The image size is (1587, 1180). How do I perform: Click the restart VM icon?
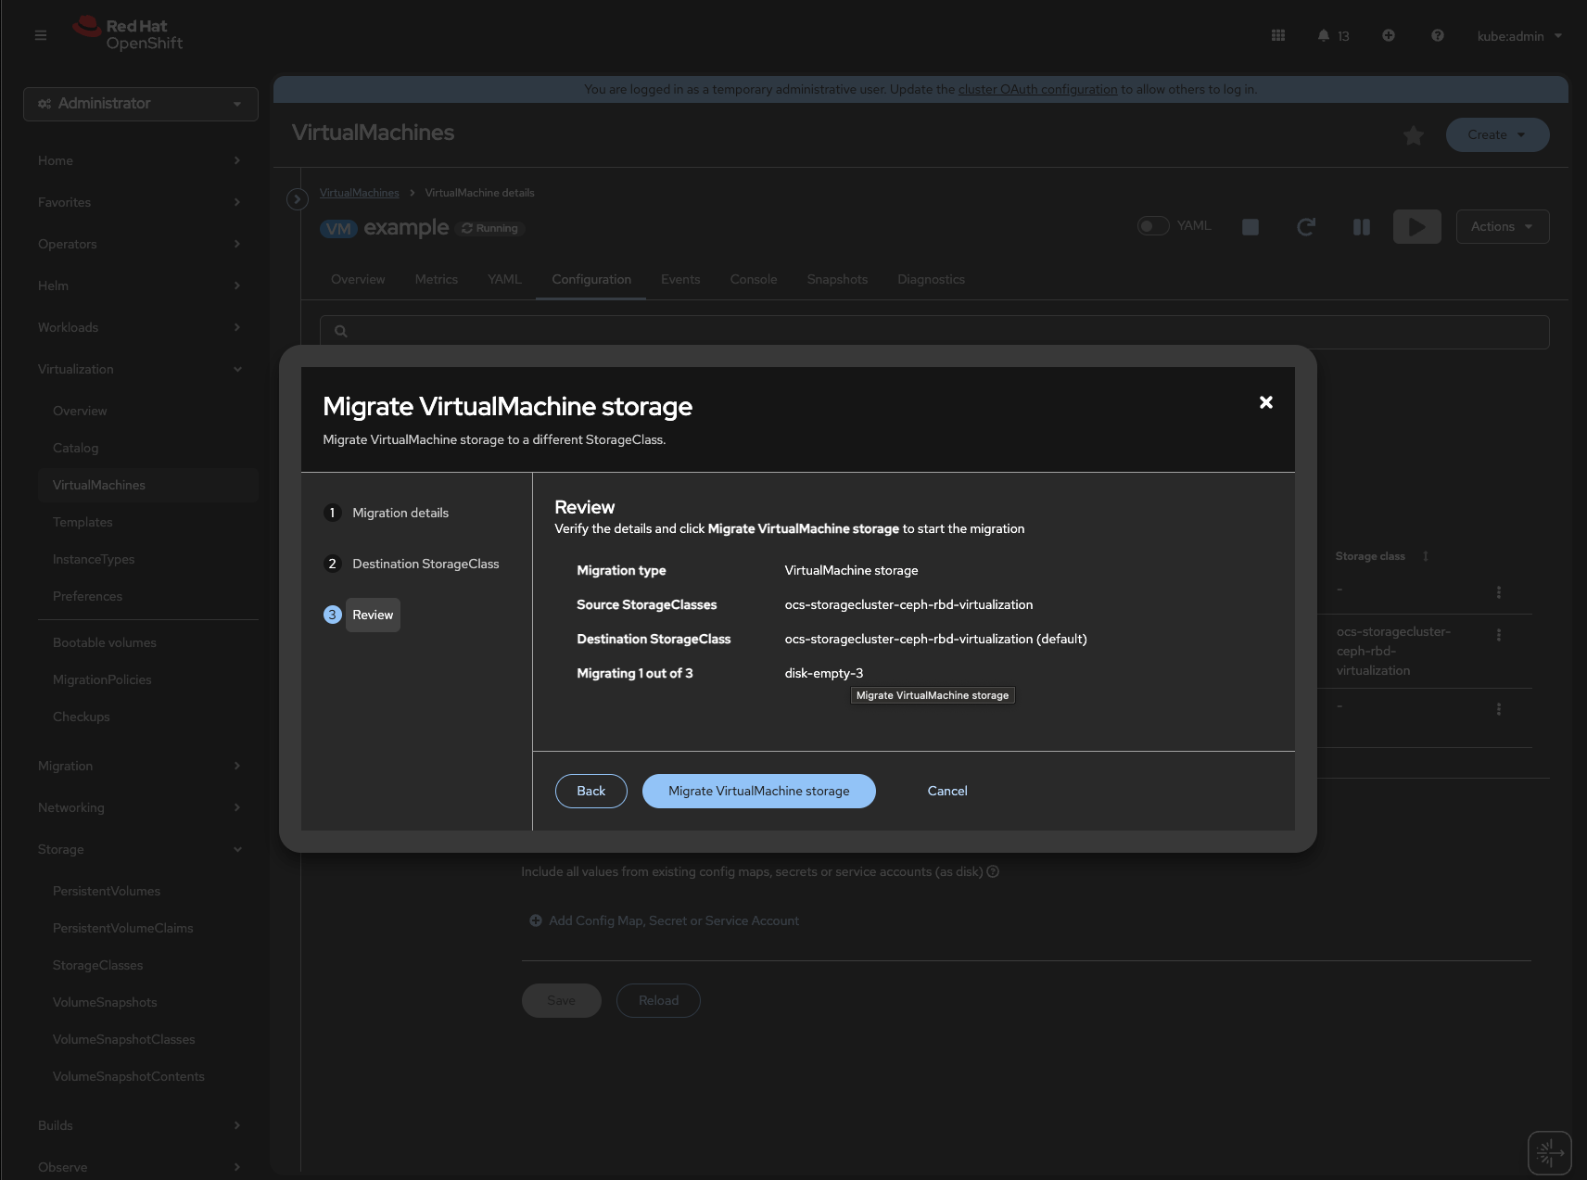[x=1305, y=227]
